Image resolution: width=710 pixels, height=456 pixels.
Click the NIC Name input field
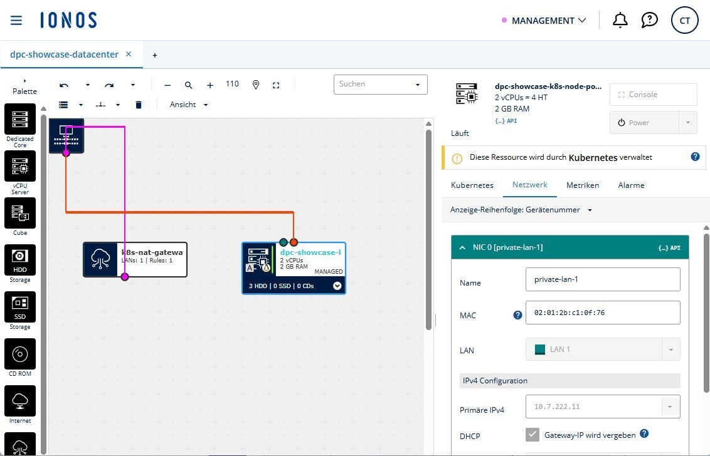tap(602, 279)
